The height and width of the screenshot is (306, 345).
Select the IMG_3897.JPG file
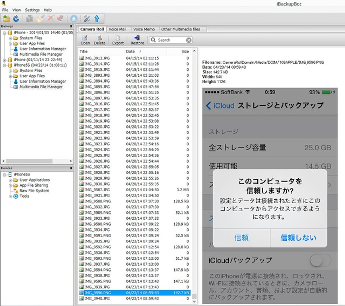pyautogui.click(x=134, y=98)
